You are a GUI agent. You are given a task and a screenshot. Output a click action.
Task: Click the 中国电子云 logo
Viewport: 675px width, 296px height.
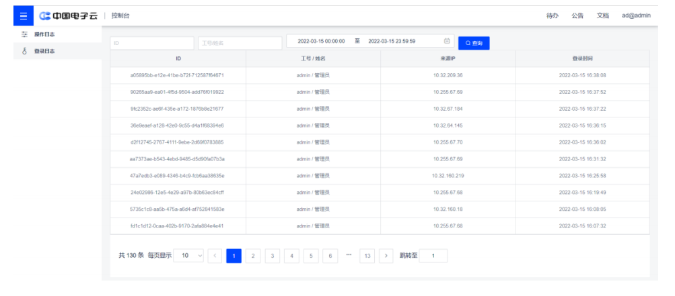70,15
